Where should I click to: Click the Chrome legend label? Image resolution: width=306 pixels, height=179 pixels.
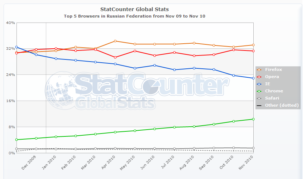point(274,91)
